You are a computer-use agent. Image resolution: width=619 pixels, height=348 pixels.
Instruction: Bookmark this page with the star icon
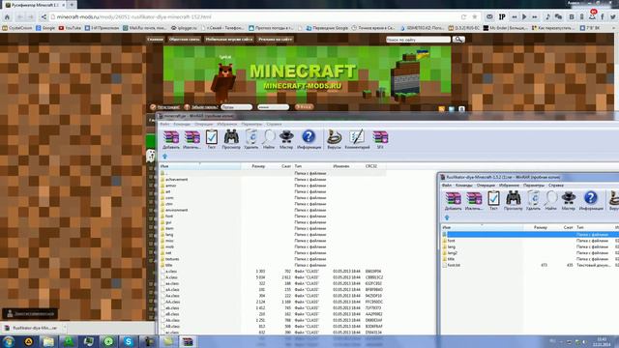coord(475,17)
